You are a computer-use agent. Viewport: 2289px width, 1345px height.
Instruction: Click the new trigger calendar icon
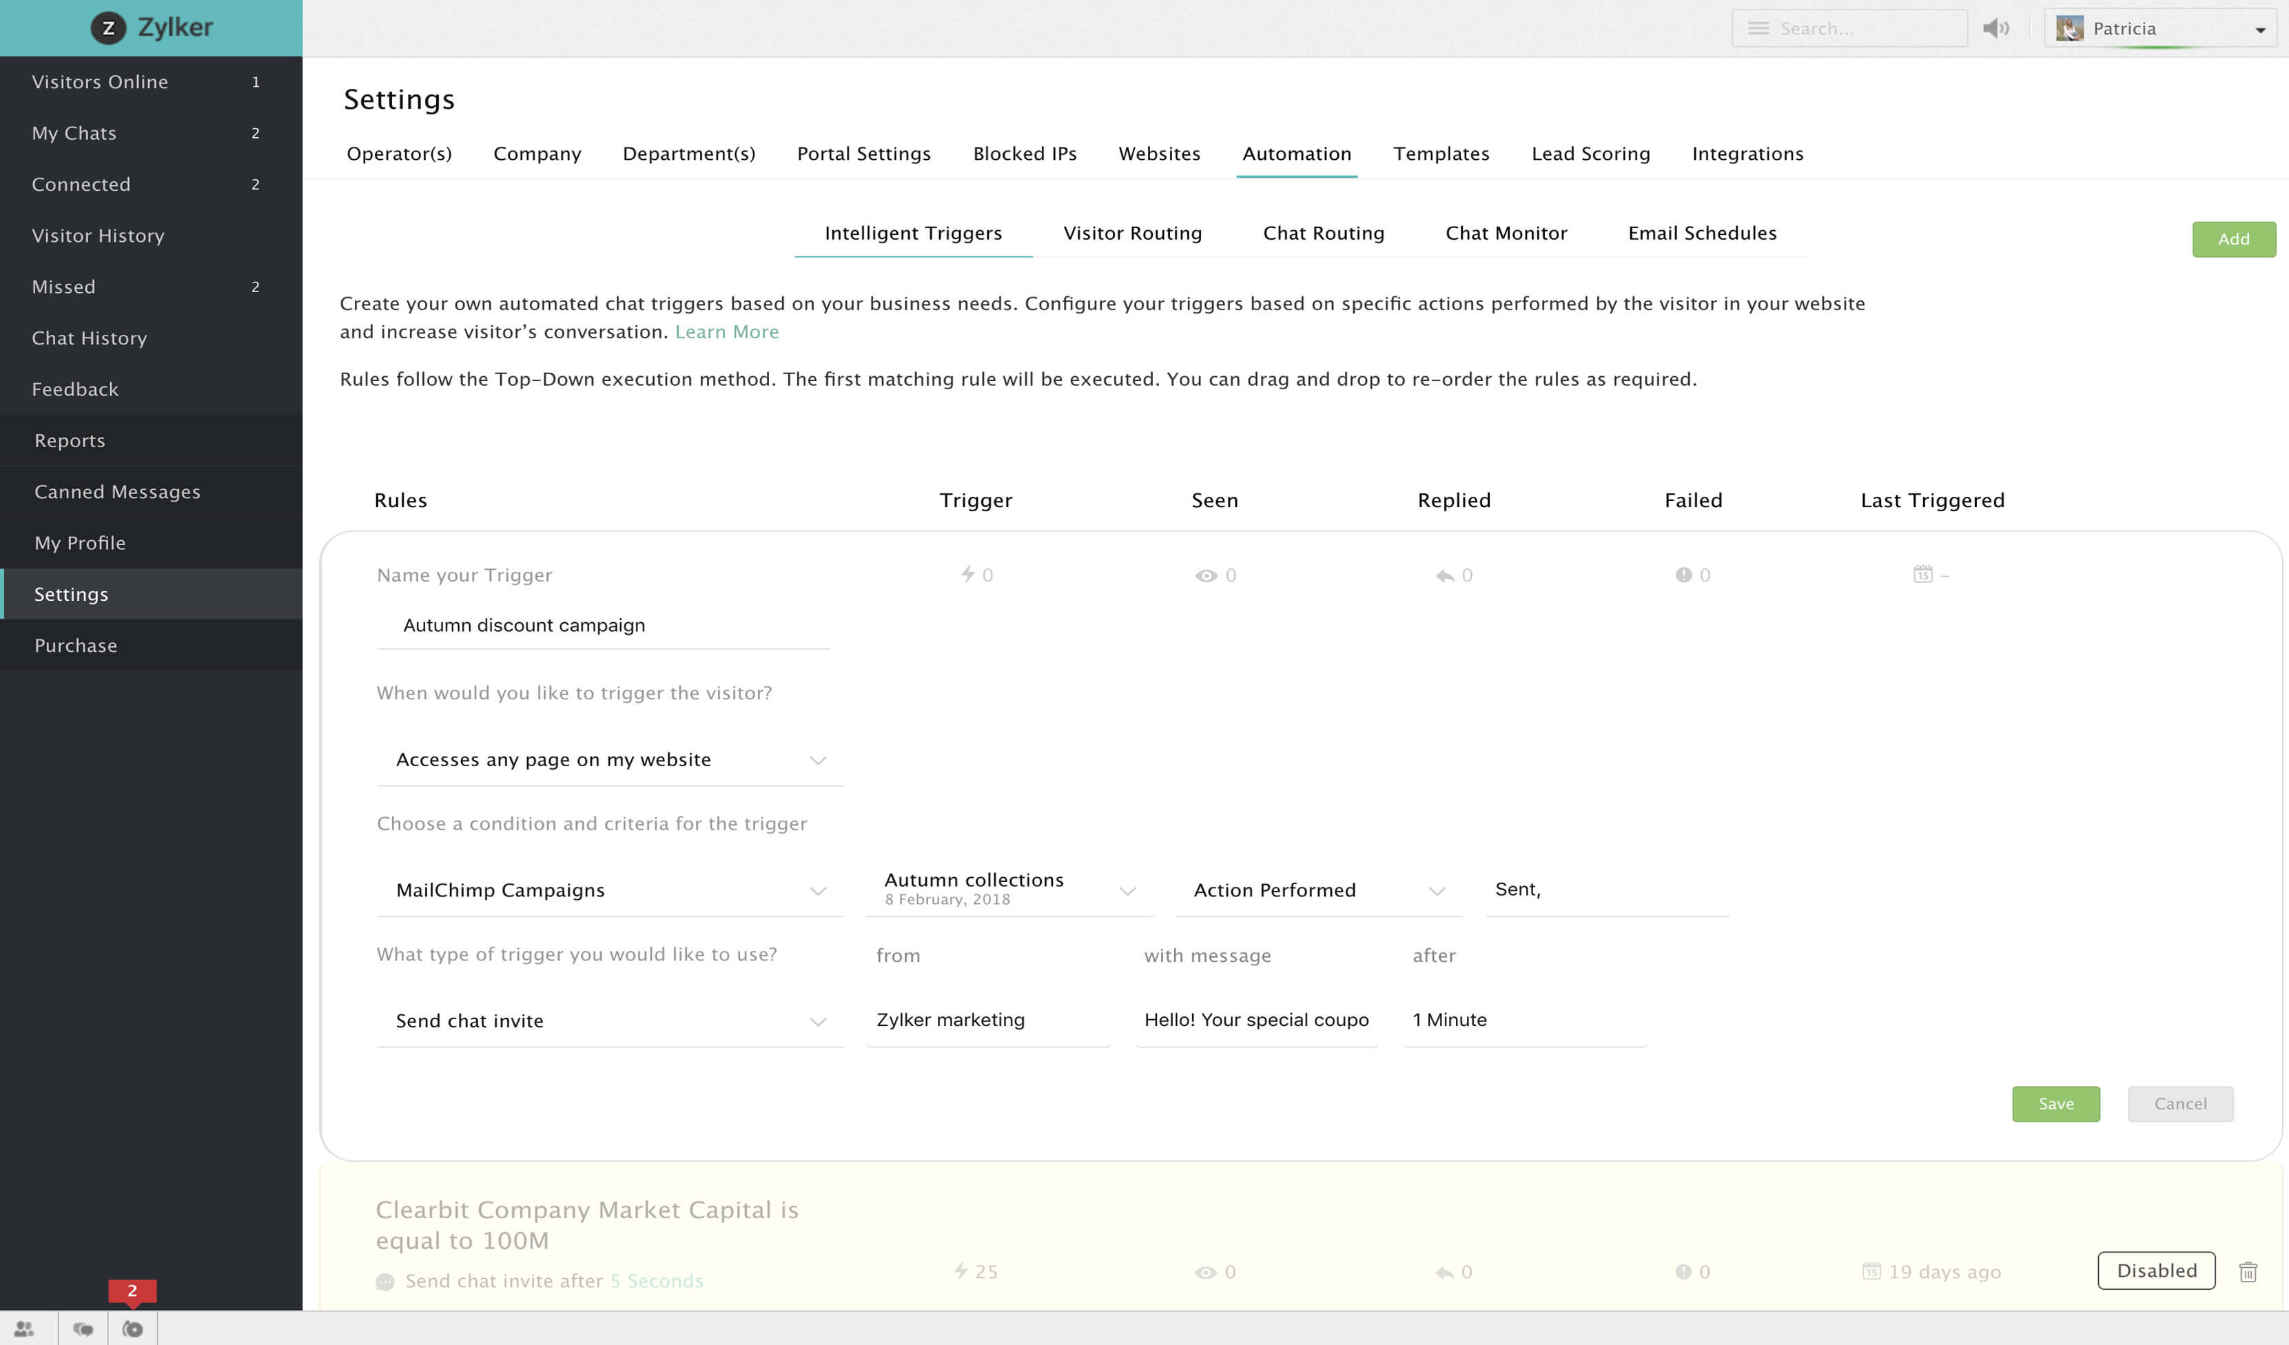tap(1923, 574)
